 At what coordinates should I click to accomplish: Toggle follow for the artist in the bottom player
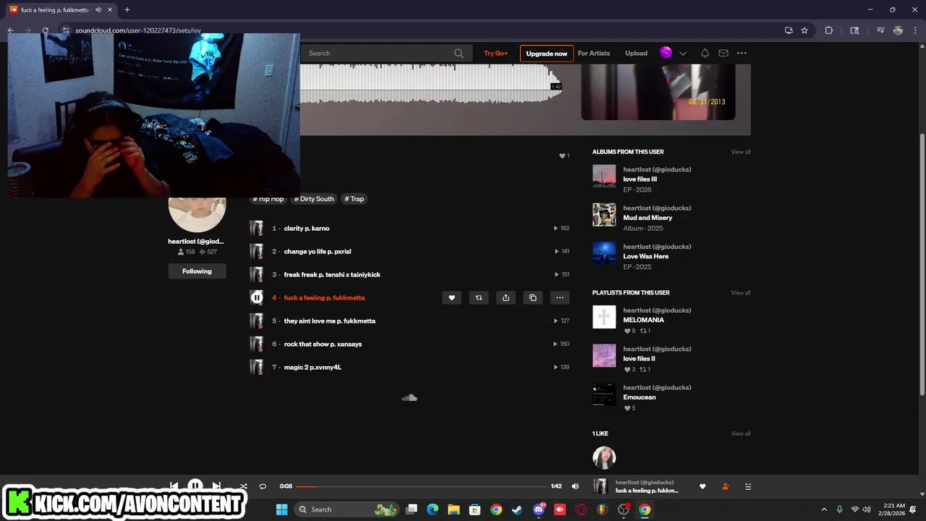(726, 486)
